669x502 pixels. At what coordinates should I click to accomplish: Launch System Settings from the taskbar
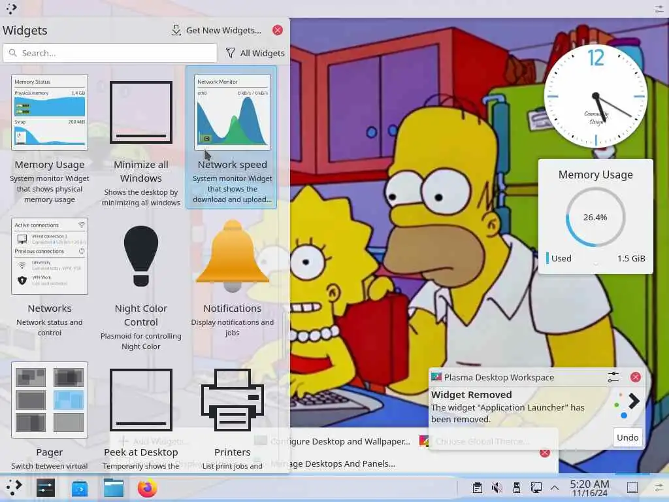point(46,488)
